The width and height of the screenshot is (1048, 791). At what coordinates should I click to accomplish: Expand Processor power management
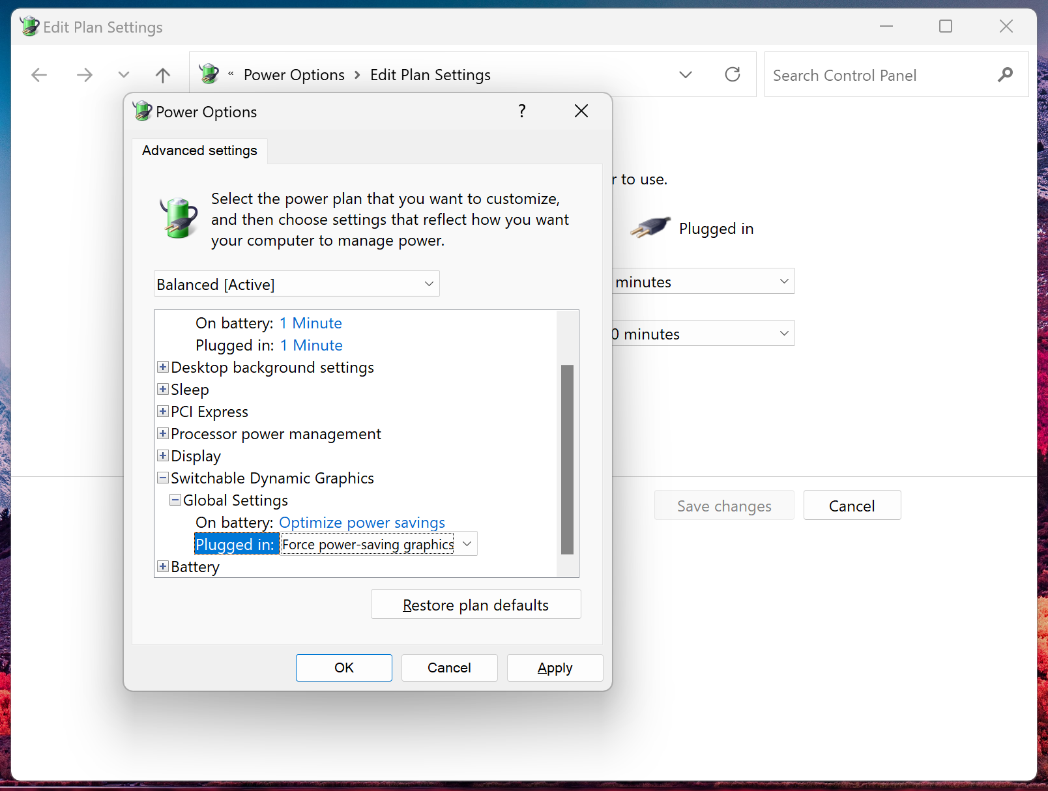pyautogui.click(x=162, y=433)
